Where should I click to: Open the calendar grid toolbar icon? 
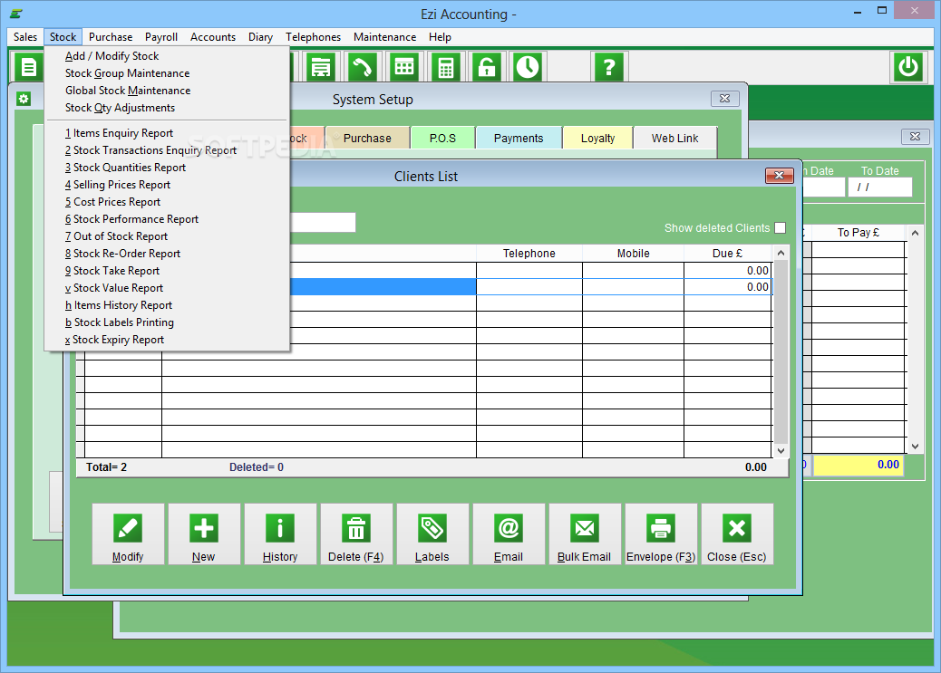point(404,67)
